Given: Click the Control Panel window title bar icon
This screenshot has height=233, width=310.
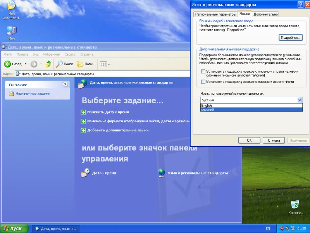Looking at the screenshot, I should coord(4,47).
